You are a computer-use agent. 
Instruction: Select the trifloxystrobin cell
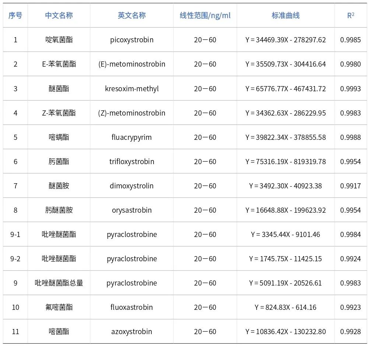pyautogui.click(x=131, y=161)
